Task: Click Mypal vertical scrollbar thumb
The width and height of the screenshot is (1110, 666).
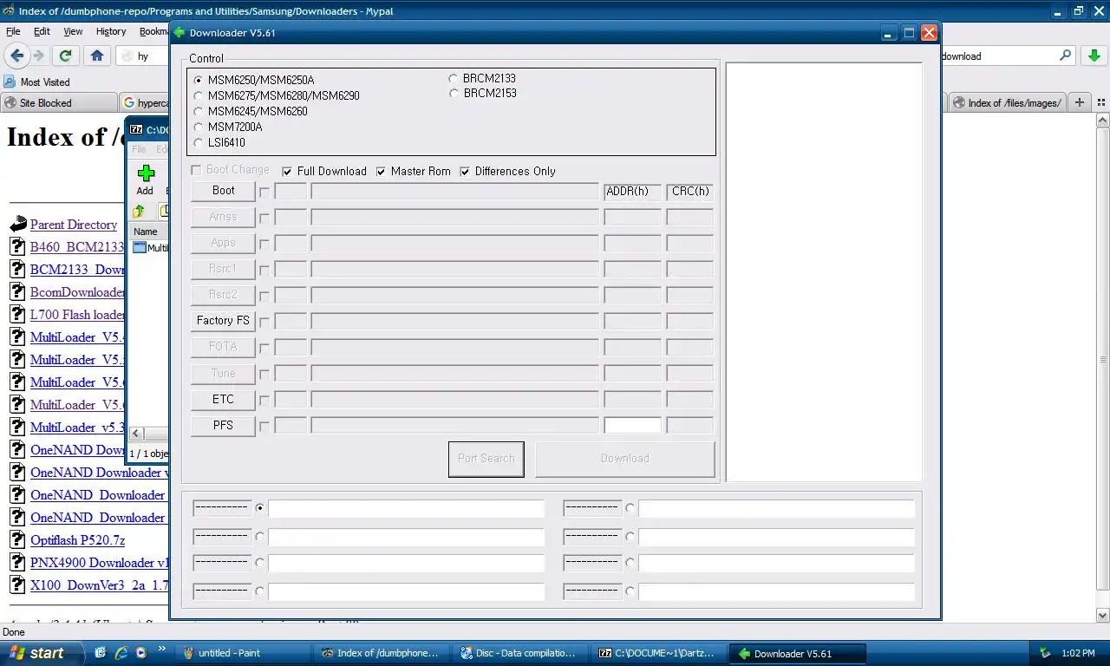Action: click(x=1102, y=360)
